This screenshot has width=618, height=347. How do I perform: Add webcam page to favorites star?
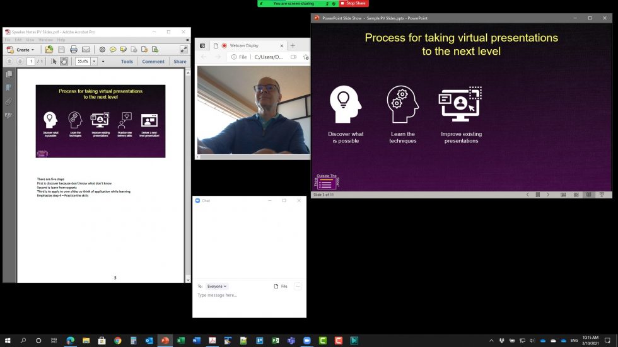(x=306, y=57)
